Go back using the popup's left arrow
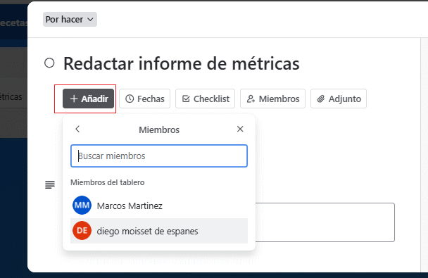The image size is (428, 278). [x=77, y=129]
